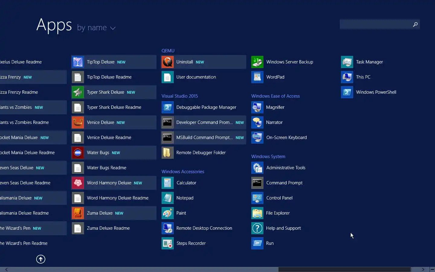435x272 pixels.
Task: Click the Windows System group header
Action: [268, 157]
